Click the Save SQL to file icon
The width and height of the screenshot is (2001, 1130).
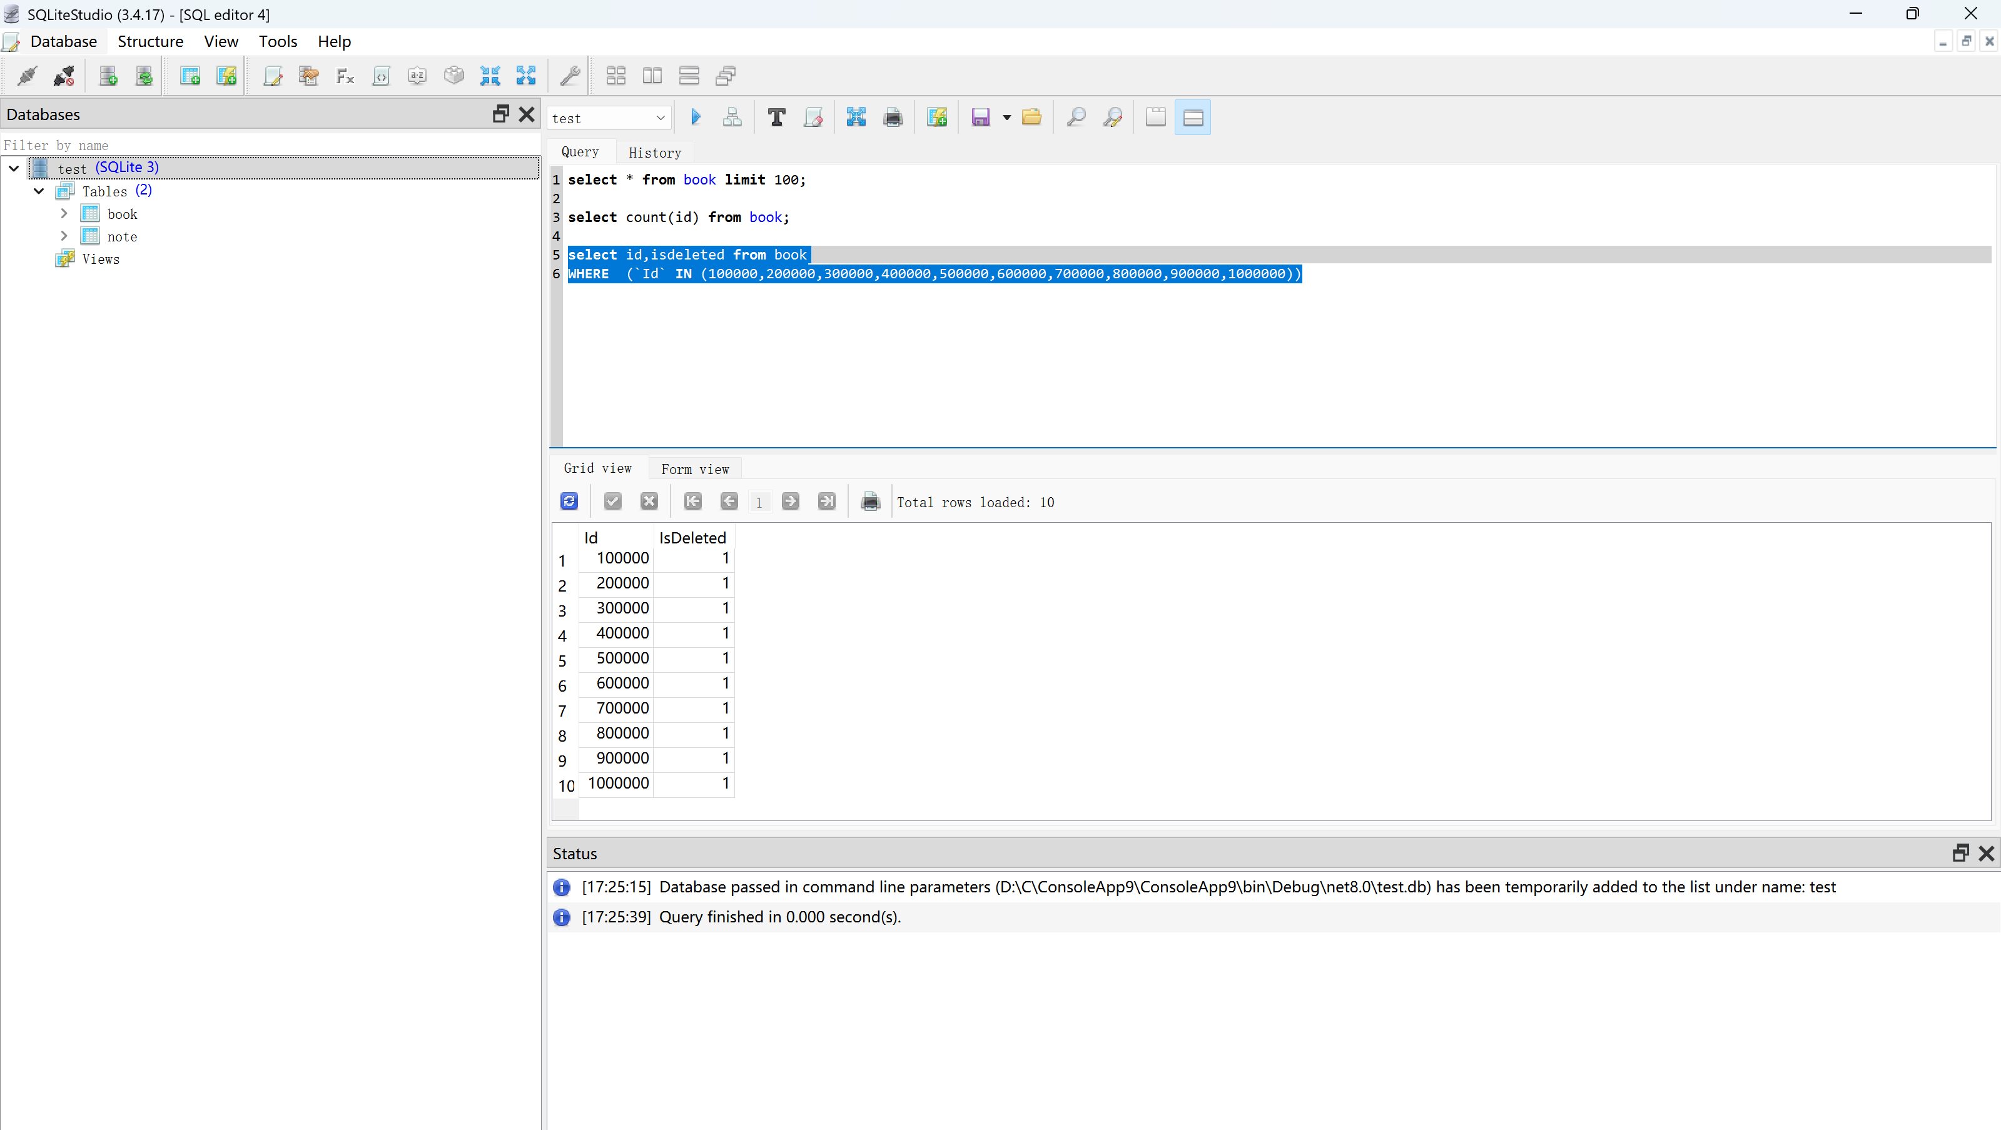(x=980, y=118)
